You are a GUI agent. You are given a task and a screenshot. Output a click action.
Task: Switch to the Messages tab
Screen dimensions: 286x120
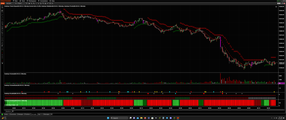pos(46,114)
